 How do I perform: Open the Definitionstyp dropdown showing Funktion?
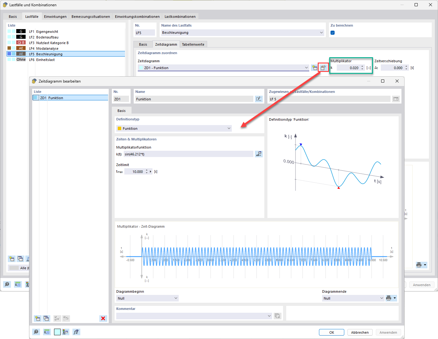[229, 128]
